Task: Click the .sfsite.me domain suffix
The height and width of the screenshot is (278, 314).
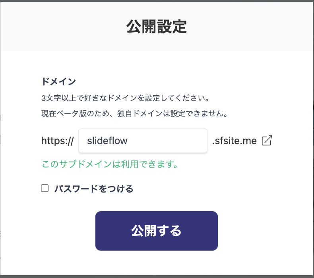Action: [234, 141]
